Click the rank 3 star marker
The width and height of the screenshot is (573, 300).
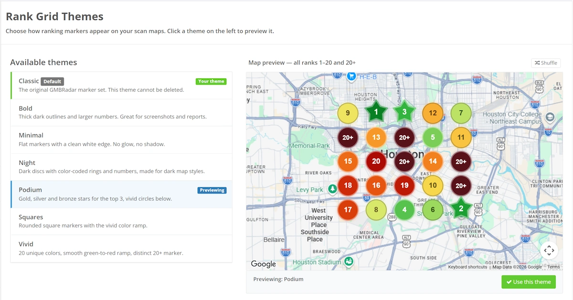click(x=404, y=113)
